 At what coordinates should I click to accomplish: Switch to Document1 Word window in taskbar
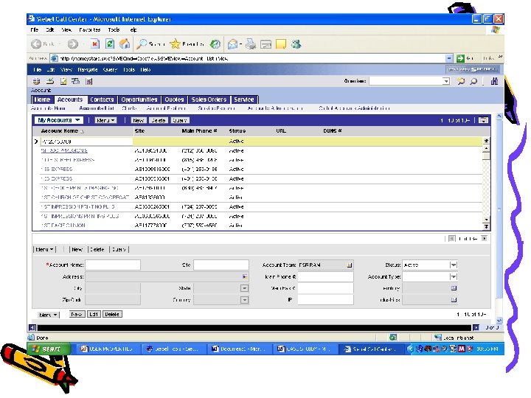[239, 349]
